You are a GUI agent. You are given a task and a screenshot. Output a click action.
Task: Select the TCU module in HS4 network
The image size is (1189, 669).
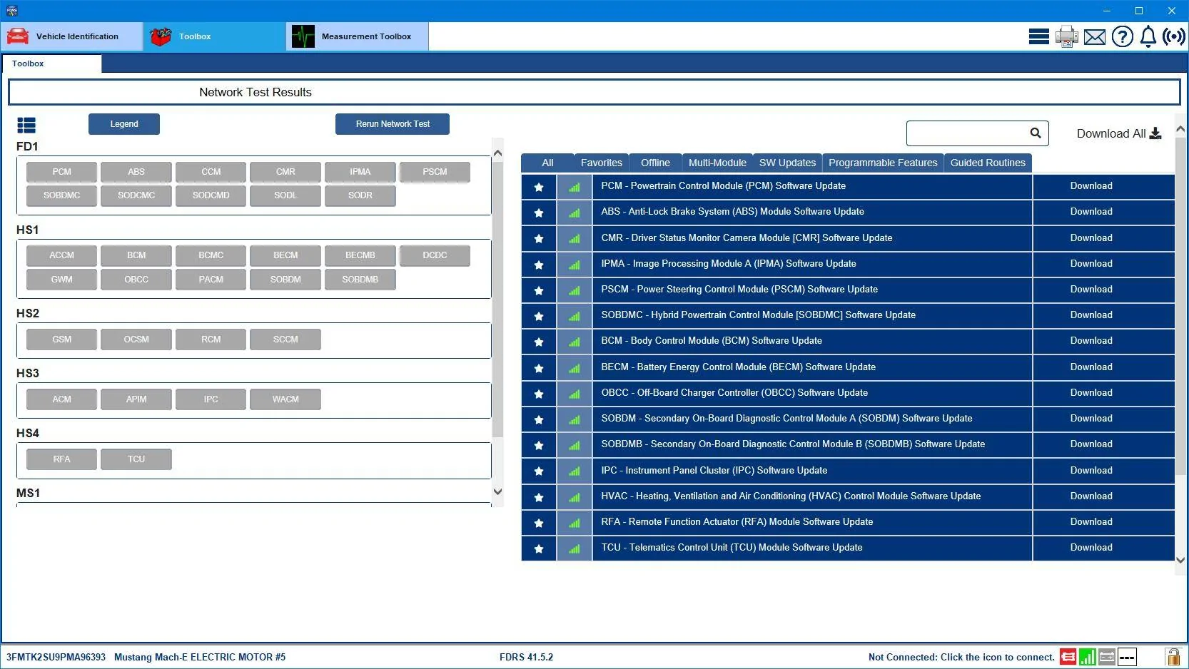point(136,459)
